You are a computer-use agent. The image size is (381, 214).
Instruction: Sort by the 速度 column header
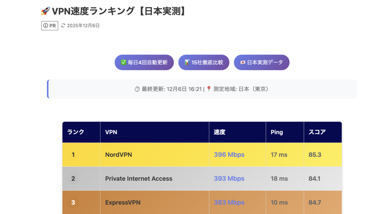click(x=220, y=132)
